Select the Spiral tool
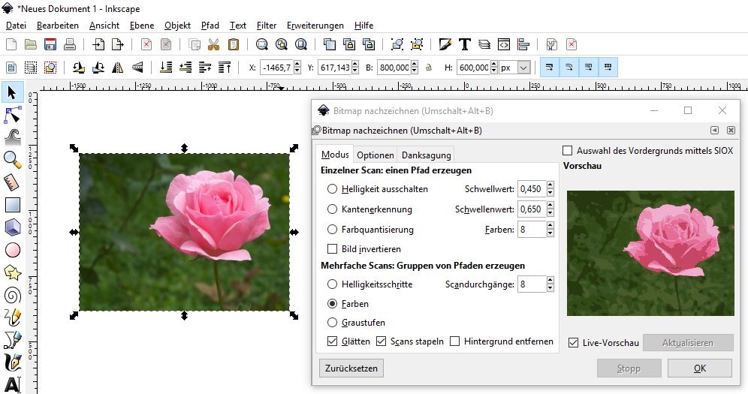748x394 pixels. (12, 294)
